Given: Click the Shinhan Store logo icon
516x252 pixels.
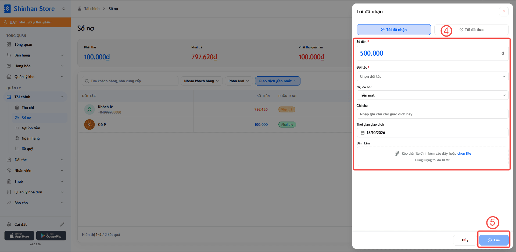Looking at the screenshot, I should click(8, 9).
